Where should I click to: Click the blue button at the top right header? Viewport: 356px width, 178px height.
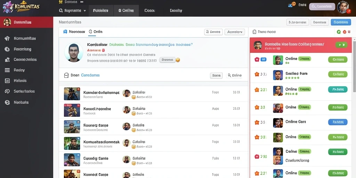(341, 22)
